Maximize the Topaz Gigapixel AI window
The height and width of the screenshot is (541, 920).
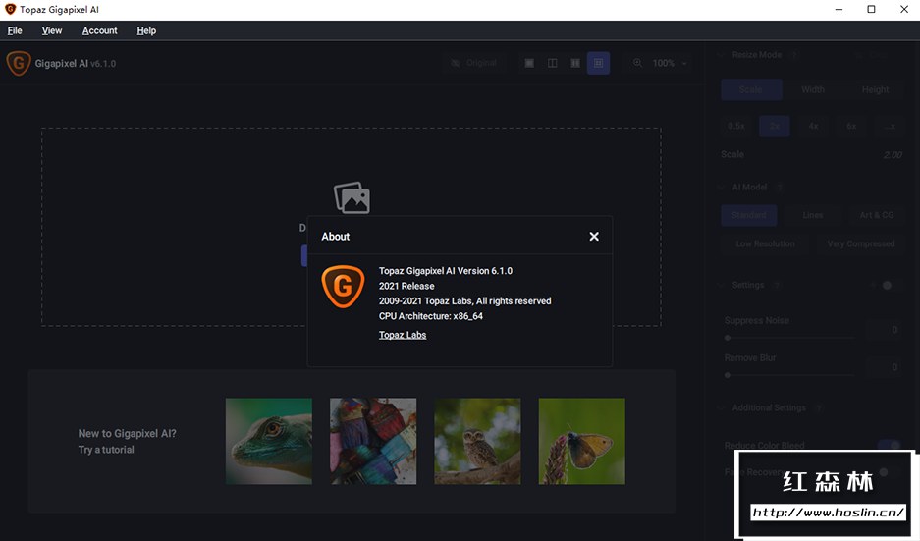click(871, 10)
